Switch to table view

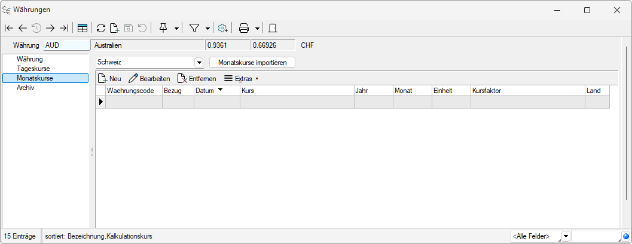click(83, 28)
